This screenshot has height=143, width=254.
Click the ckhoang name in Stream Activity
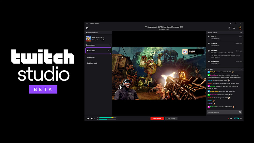point(214,43)
